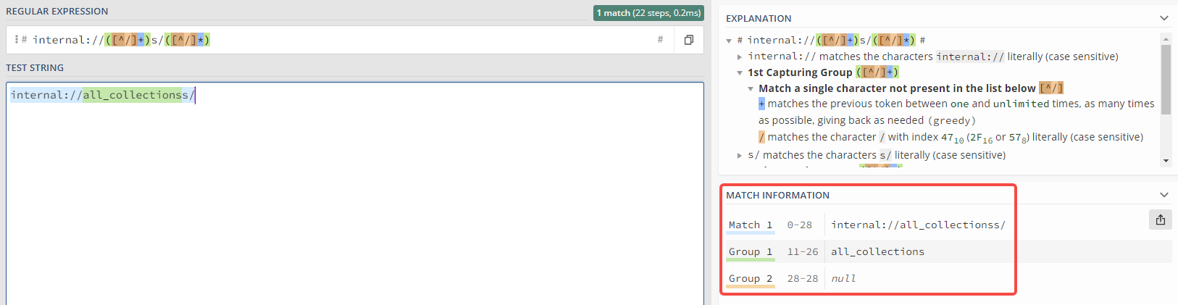Click highlighted 'all_collections' in test string
1178x305 pixels.
tap(132, 95)
